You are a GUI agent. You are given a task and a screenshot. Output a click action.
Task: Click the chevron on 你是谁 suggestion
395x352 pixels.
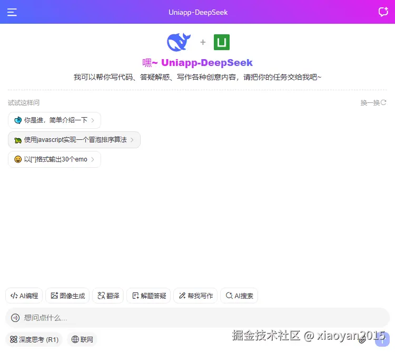pyautogui.click(x=93, y=120)
